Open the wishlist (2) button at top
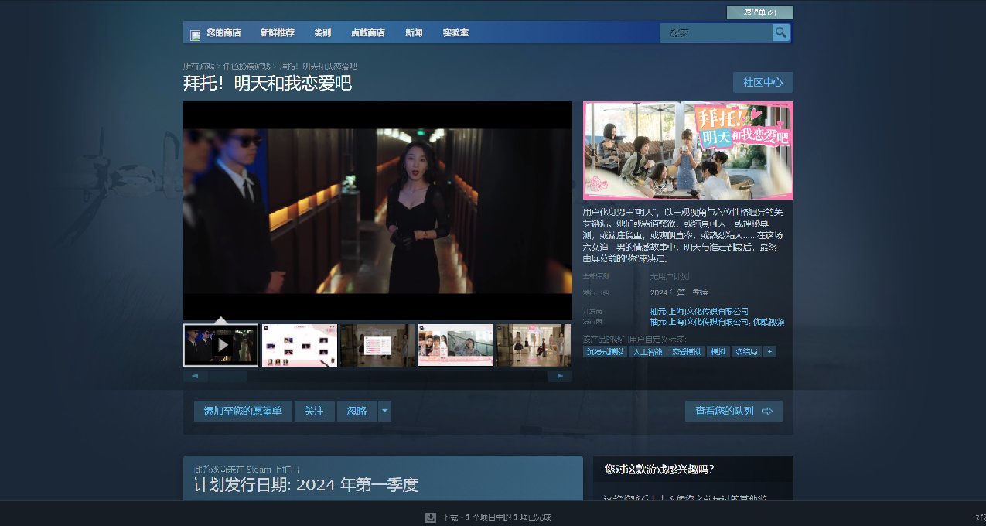 pos(759,12)
